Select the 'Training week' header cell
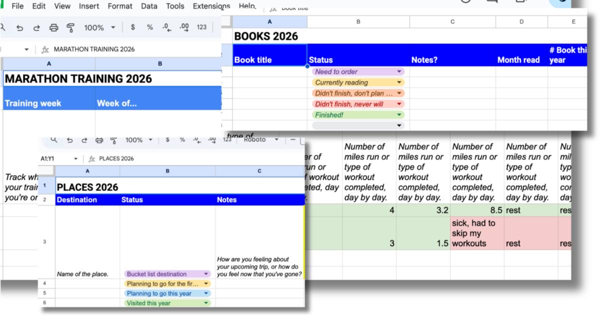 (x=48, y=98)
